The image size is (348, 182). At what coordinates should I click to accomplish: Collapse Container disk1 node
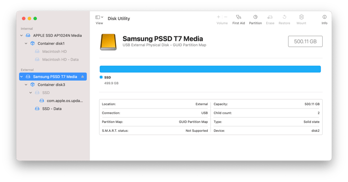pyautogui.click(x=26, y=43)
